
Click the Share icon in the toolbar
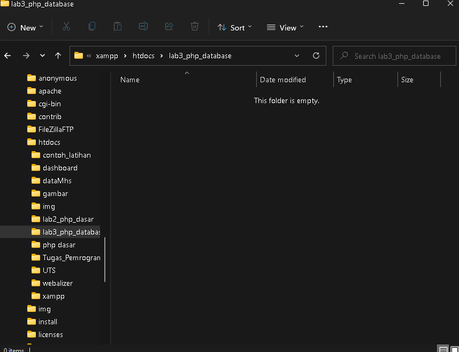tap(169, 27)
